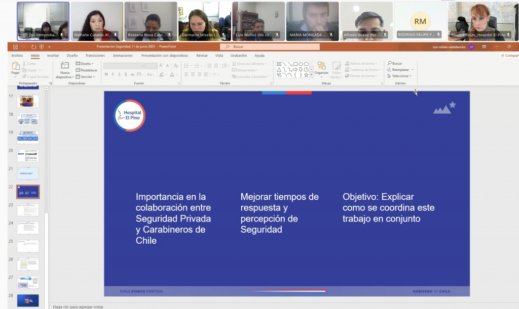Click the Organizar arrange icon
This screenshot has width=519, height=309.
point(321,66)
